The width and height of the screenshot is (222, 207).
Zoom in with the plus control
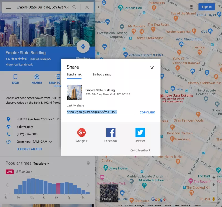point(213,185)
